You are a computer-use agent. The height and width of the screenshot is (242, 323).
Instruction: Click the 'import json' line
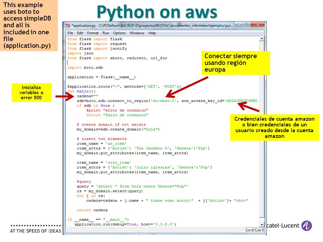(x=80, y=53)
